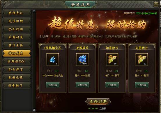The image size is (161, 113).
Task: Click the scrollbar up arrow
Action: click(34, 11)
